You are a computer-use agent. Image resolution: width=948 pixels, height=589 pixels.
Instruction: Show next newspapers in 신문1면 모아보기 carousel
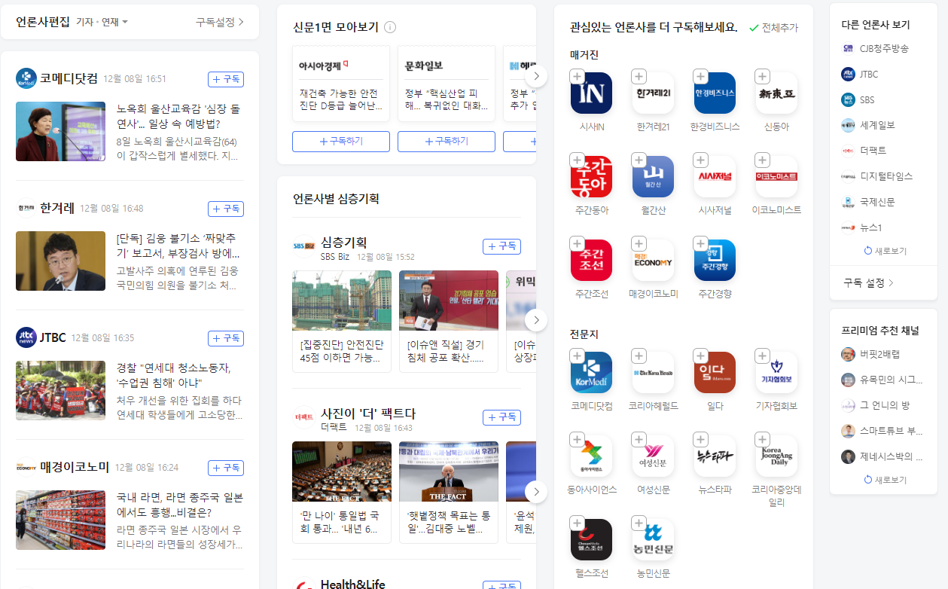536,76
